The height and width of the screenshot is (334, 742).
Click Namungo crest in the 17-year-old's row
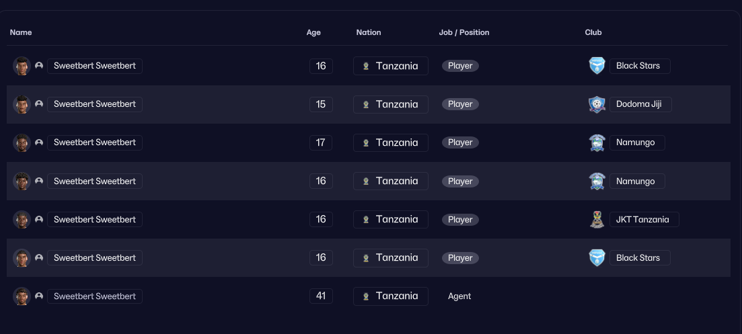[597, 142]
